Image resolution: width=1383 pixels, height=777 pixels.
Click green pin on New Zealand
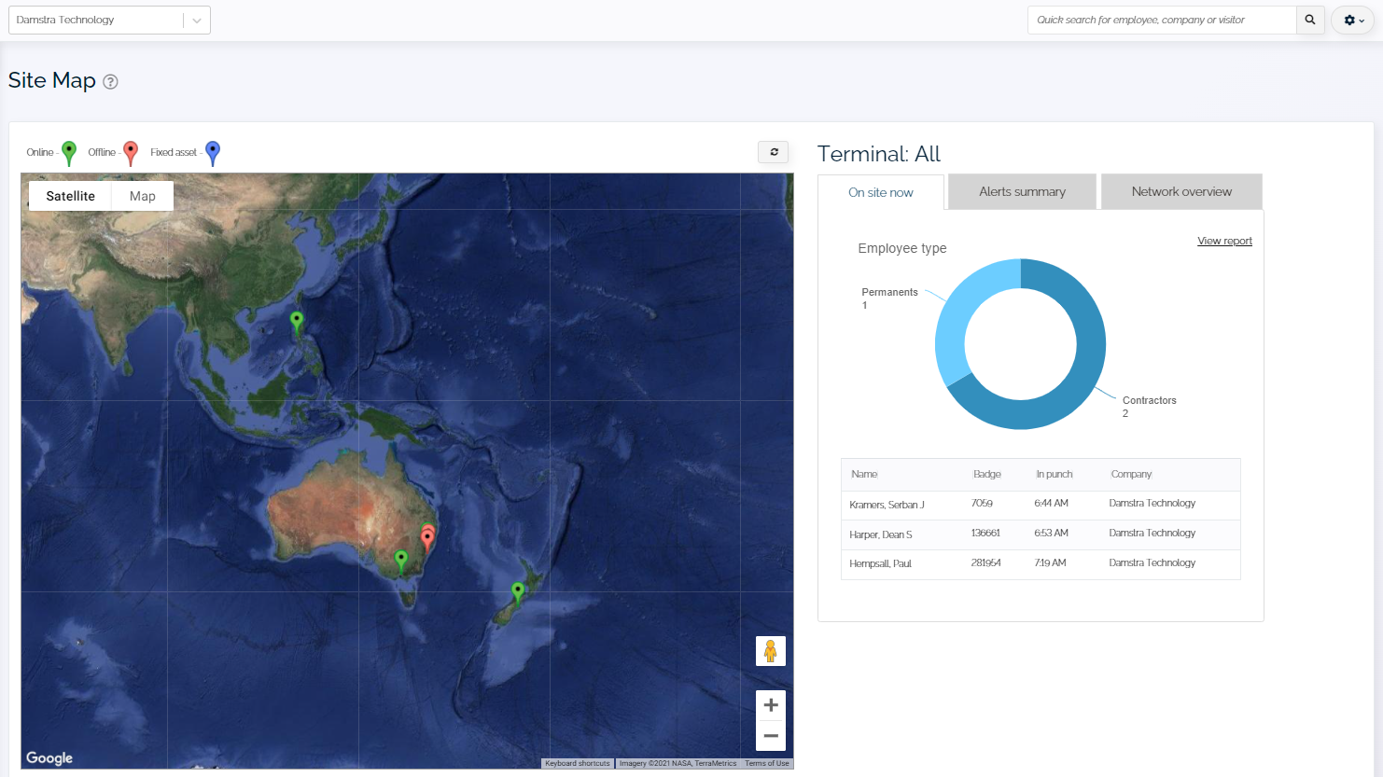[518, 591]
